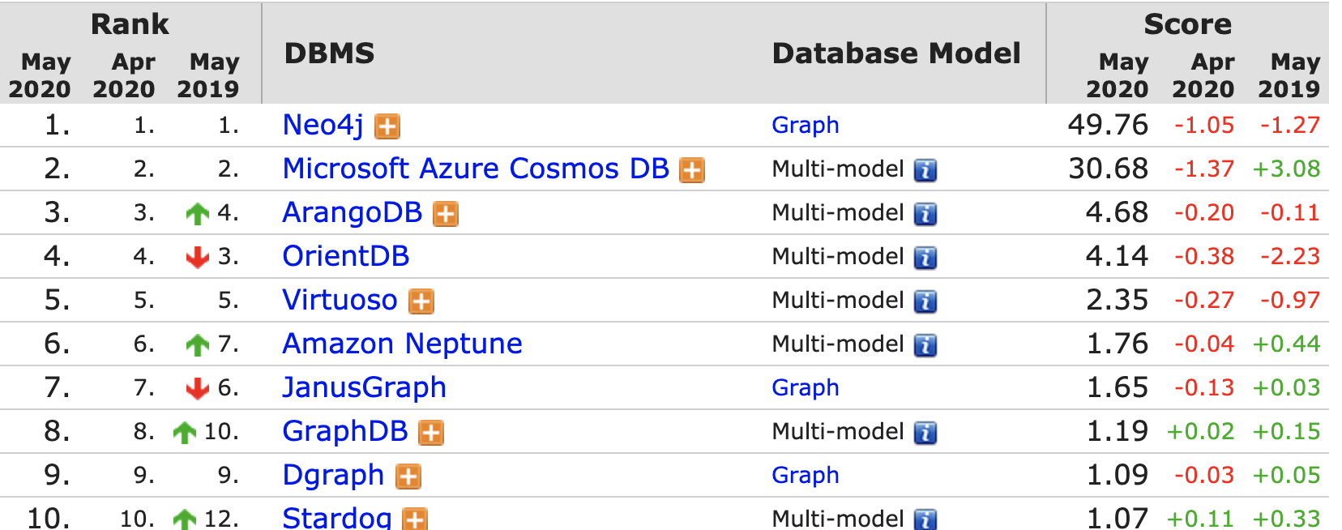Click the -1.05 score change value
Screen dimensions: 1342x530
1204,125
